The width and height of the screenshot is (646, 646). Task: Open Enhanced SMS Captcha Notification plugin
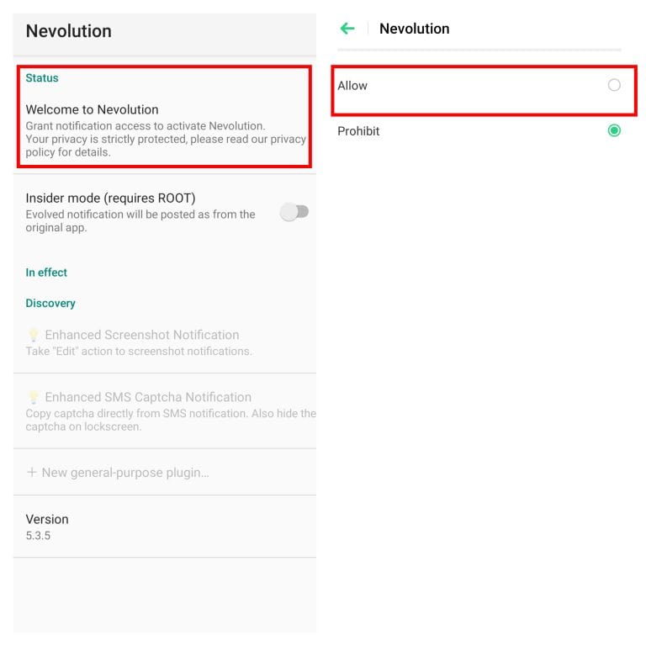pos(148,397)
